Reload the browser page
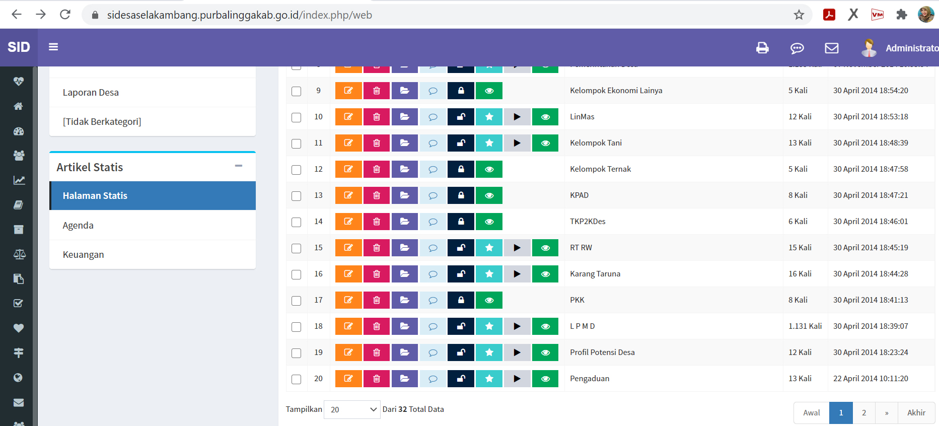Image resolution: width=939 pixels, height=426 pixels. pyautogui.click(x=65, y=15)
